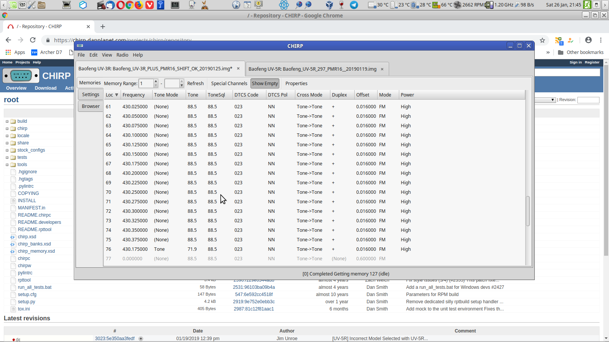Bookmark this page with the star icon
The image size is (609, 342).
click(542, 40)
